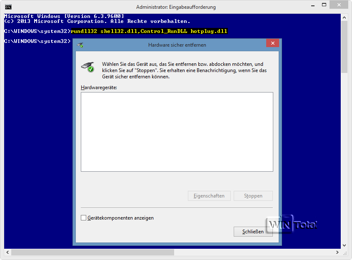The height and width of the screenshot is (260, 352).
Task: Click the console vertical scrollbar thumb
Action: point(344,47)
